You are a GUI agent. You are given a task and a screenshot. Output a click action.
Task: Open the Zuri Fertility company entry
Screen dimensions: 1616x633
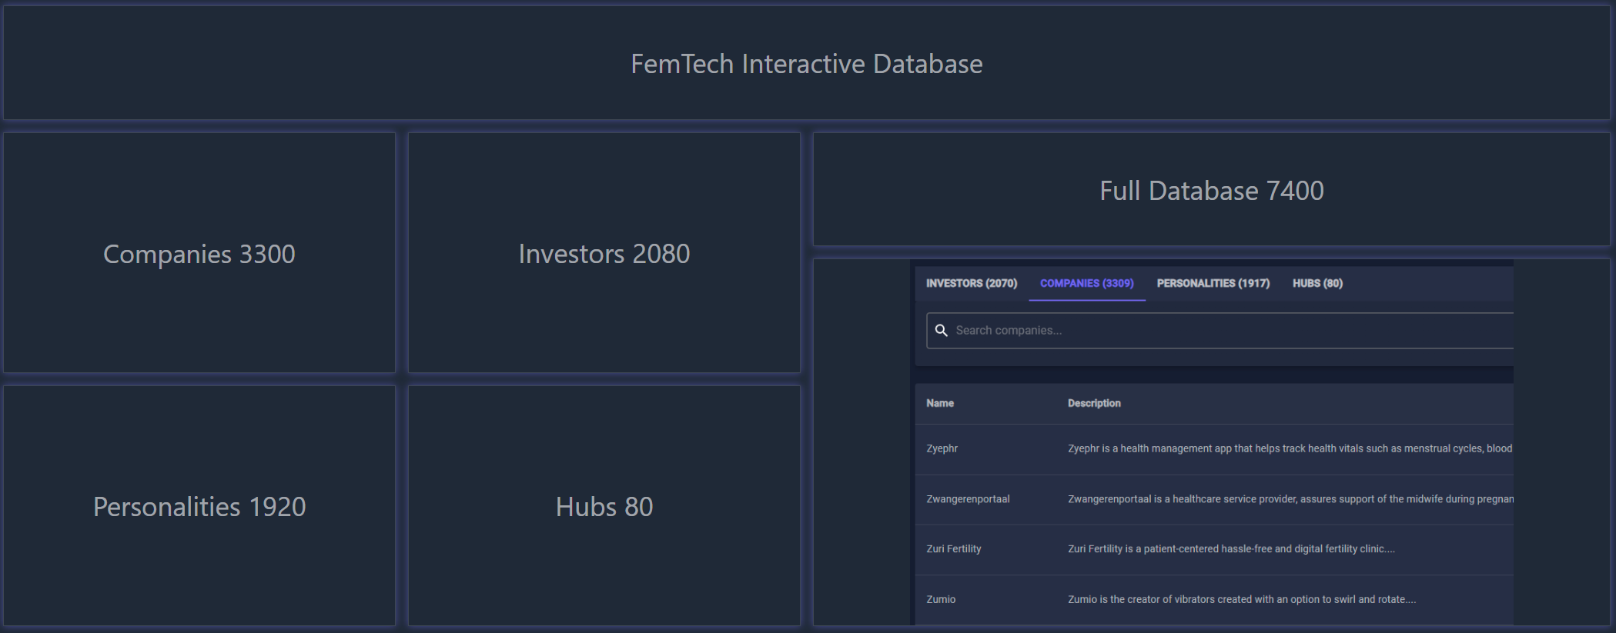pos(953,549)
